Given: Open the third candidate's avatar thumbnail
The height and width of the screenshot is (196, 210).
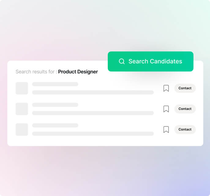Looking at the screenshot, I should tap(22, 130).
